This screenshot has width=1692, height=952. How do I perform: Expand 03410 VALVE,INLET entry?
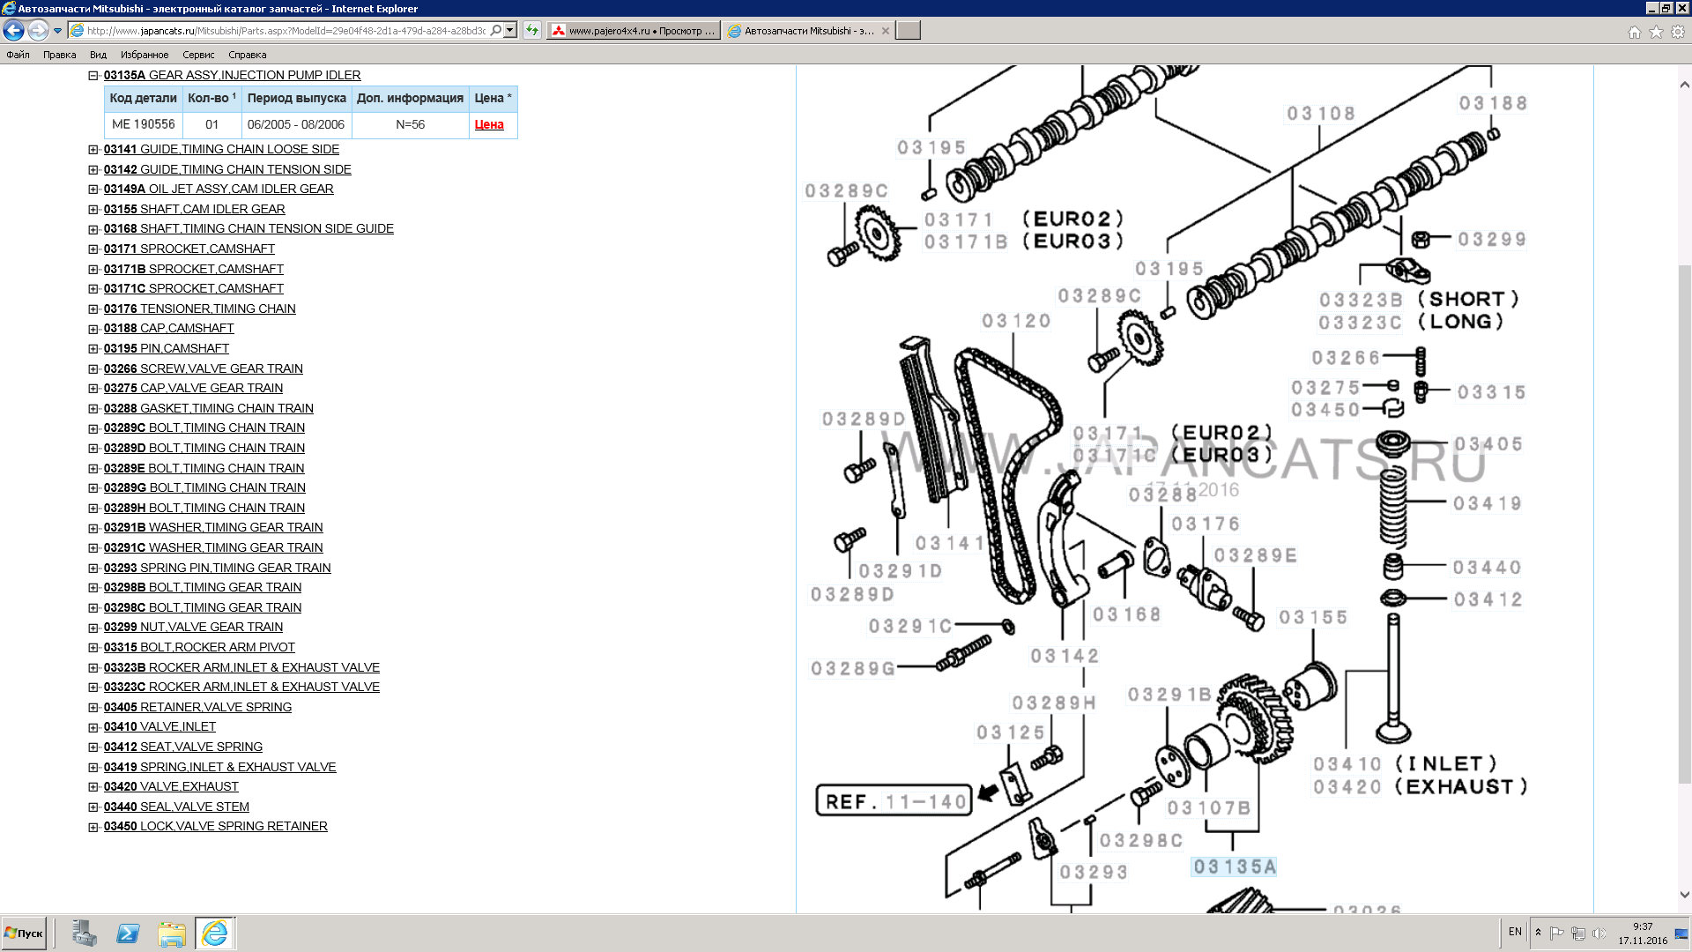pyautogui.click(x=93, y=727)
